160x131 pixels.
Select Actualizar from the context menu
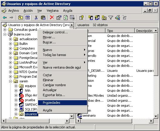pyautogui.click(x=62, y=90)
